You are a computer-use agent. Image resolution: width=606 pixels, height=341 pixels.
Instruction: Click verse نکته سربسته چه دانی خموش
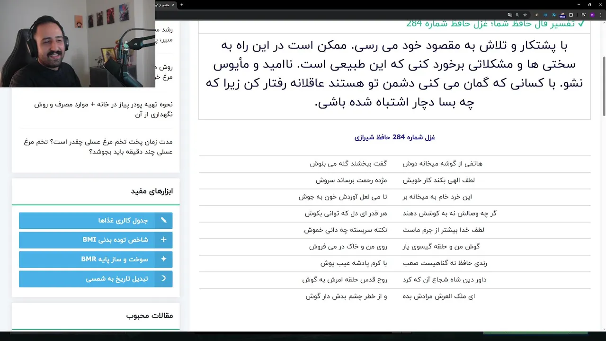click(346, 230)
